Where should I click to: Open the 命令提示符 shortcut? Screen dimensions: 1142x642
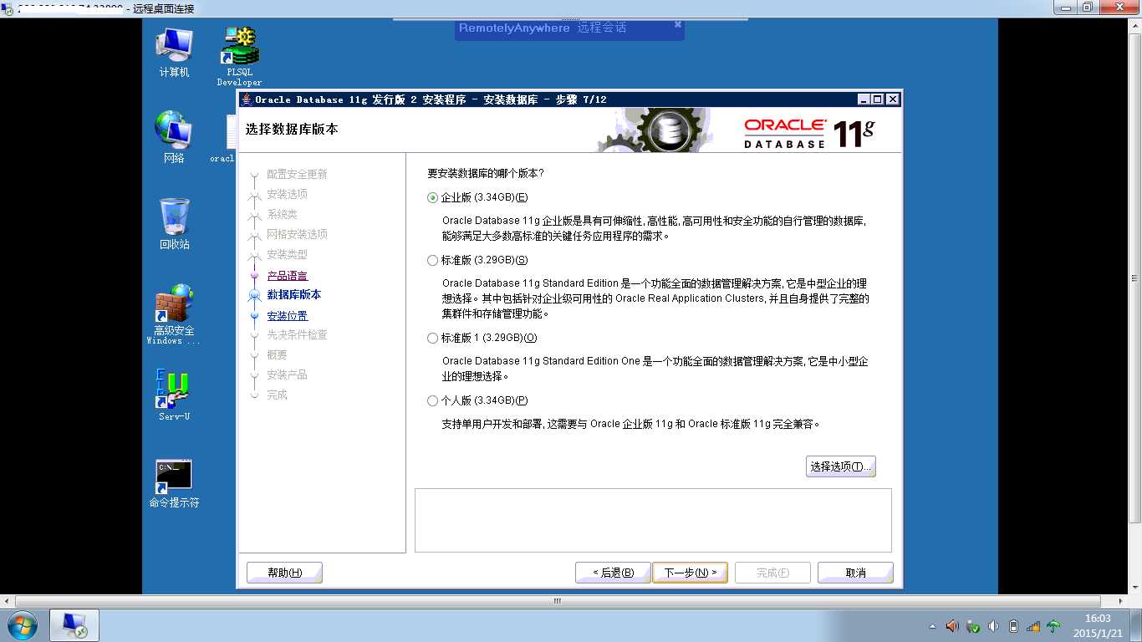click(x=174, y=483)
